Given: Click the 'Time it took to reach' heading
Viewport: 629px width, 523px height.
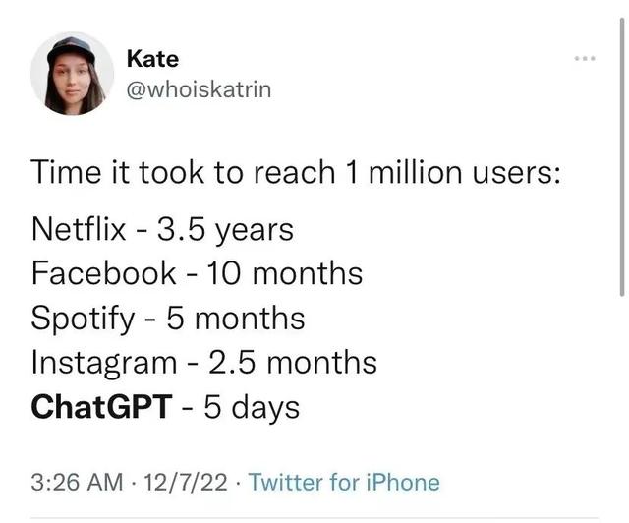Looking at the screenshot, I should [x=183, y=173].
